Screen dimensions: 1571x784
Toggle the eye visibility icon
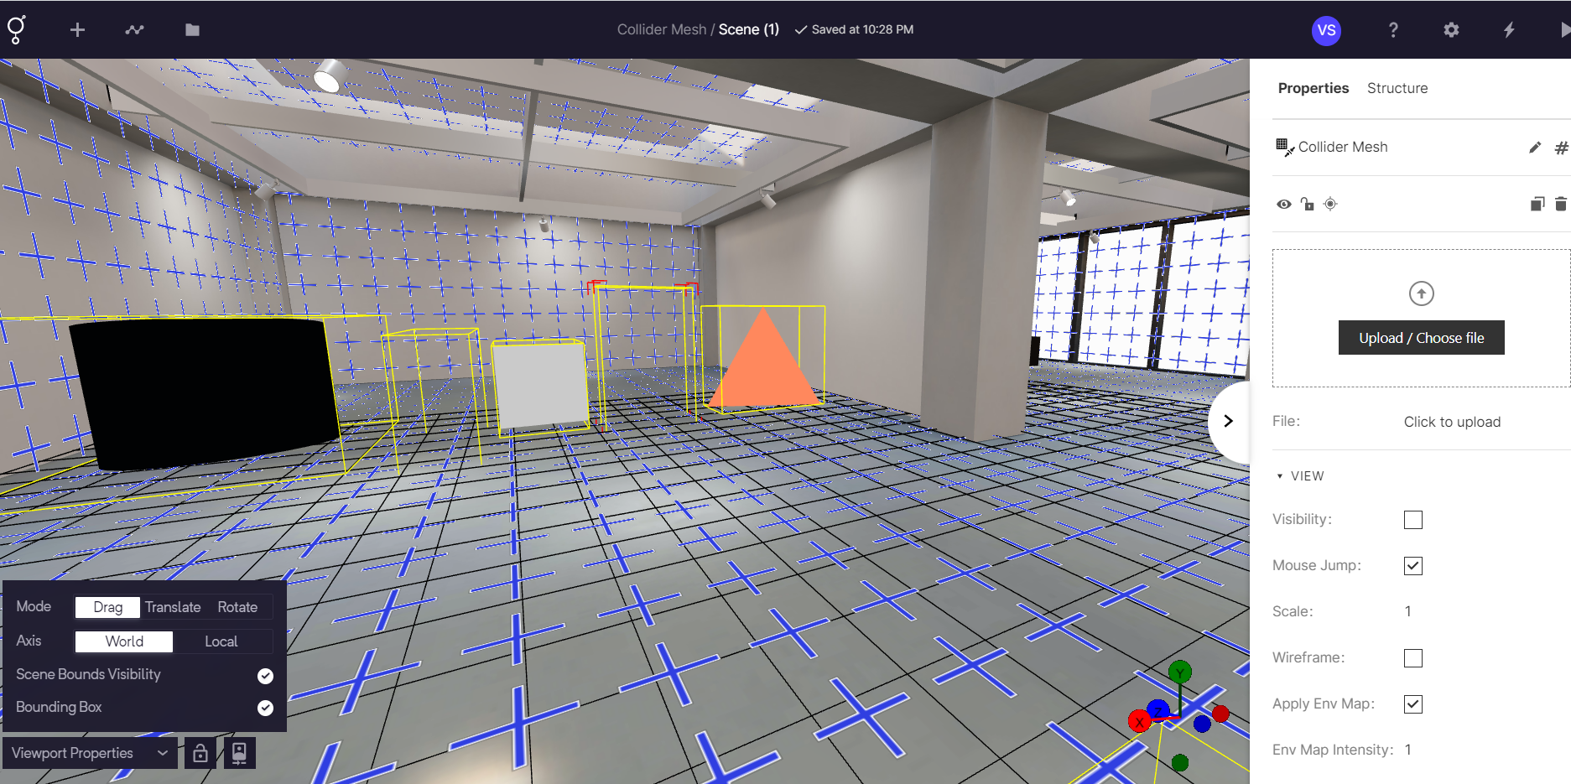pyautogui.click(x=1284, y=204)
